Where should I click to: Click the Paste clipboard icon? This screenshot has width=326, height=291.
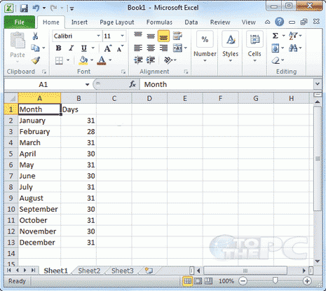18,41
